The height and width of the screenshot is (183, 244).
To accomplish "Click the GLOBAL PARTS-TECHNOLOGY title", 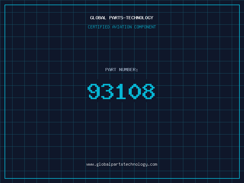I will pos(122,18).
